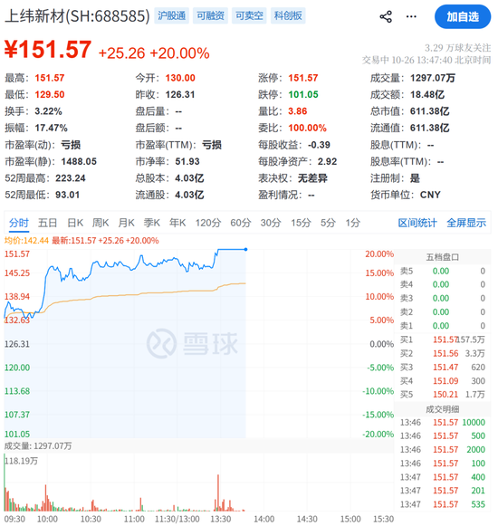498x526 pixels.
Task: Click the 买1 order row
Action: (442, 340)
